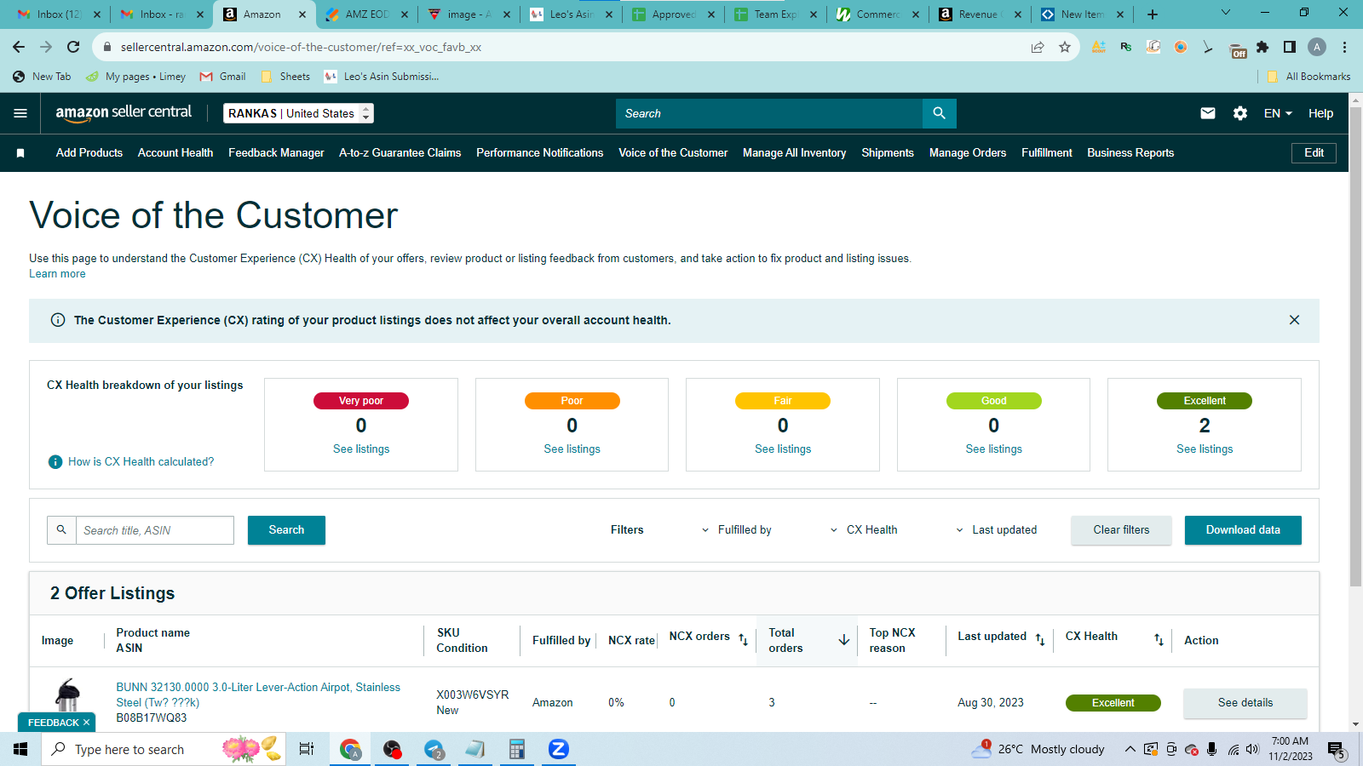
Task: Go back to the previous browser page
Action: coord(19,48)
